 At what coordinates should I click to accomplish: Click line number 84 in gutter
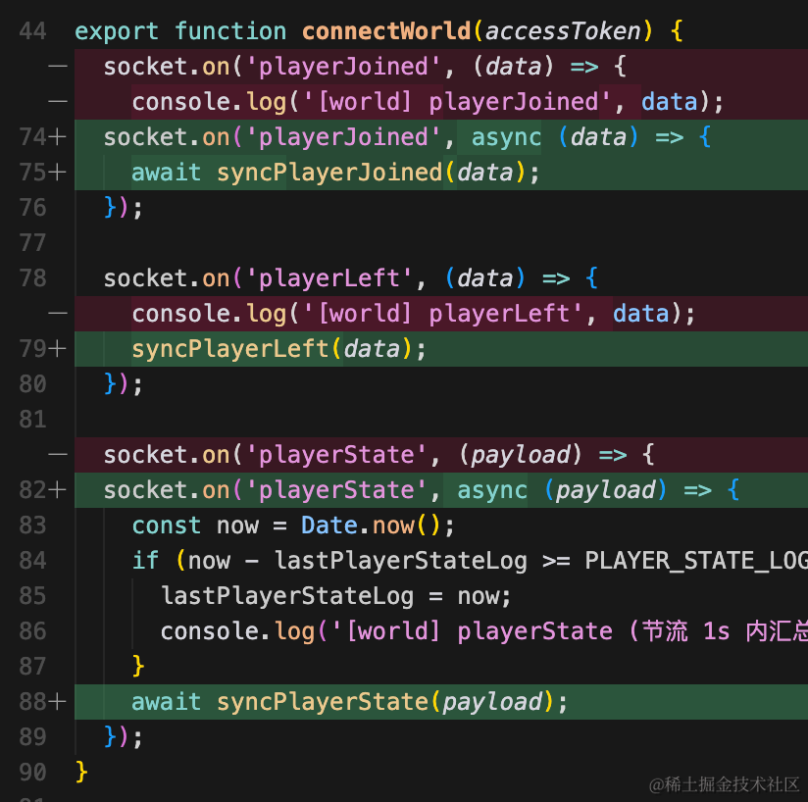[33, 561]
